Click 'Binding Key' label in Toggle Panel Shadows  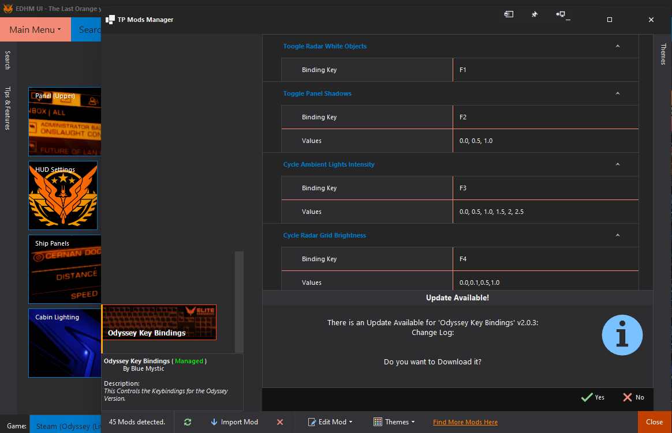tap(319, 117)
